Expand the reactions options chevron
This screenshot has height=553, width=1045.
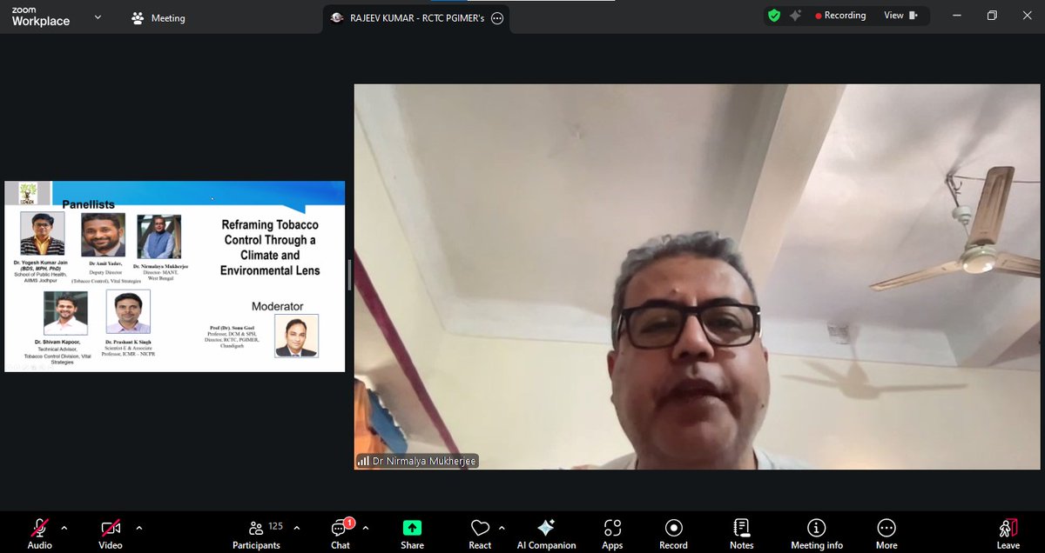(x=502, y=527)
